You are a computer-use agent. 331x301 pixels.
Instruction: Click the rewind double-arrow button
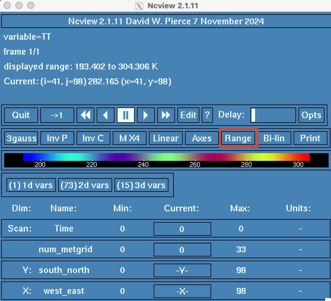pos(85,115)
